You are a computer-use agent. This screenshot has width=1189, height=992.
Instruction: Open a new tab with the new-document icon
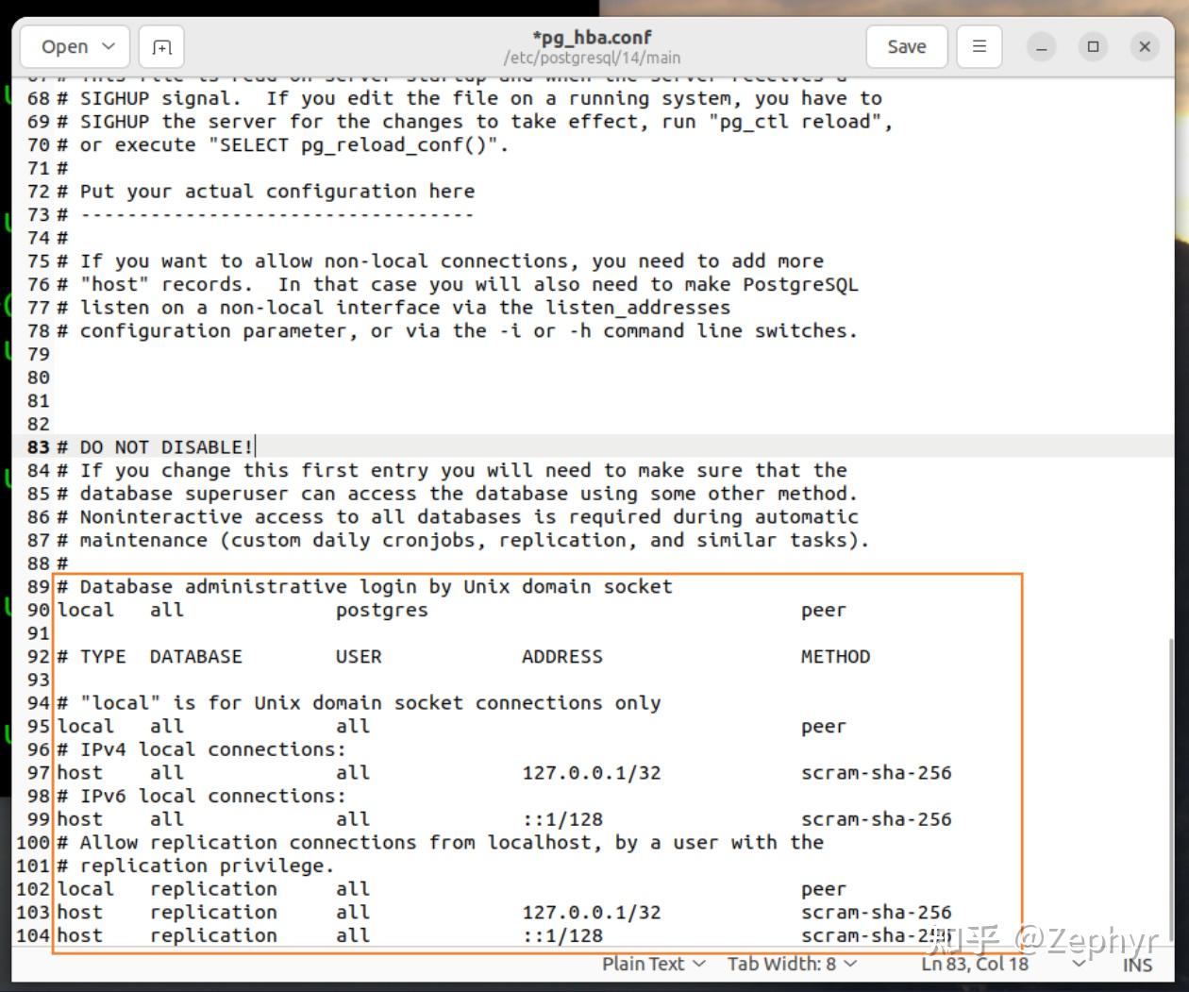coord(160,45)
